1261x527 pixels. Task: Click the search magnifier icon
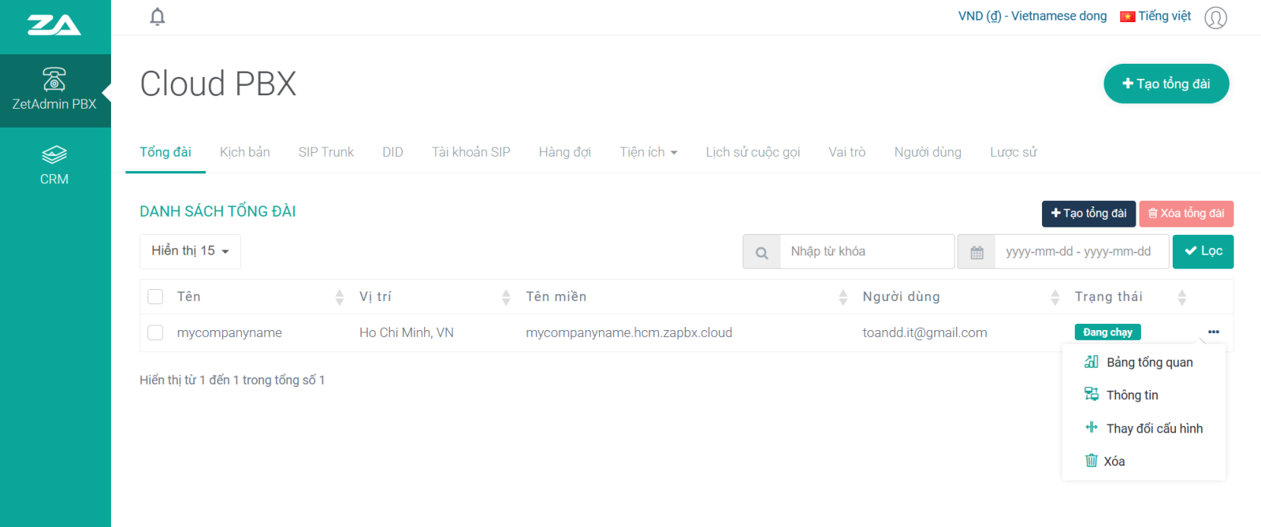tap(761, 252)
